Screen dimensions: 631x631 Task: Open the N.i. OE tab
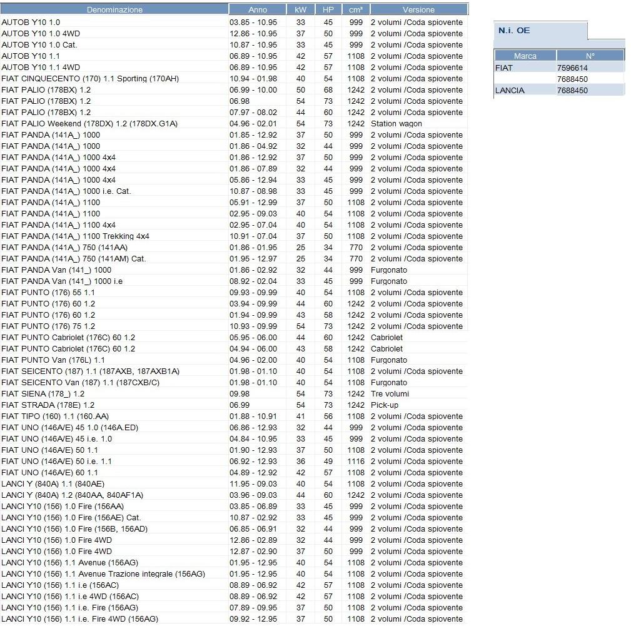click(x=540, y=31)
